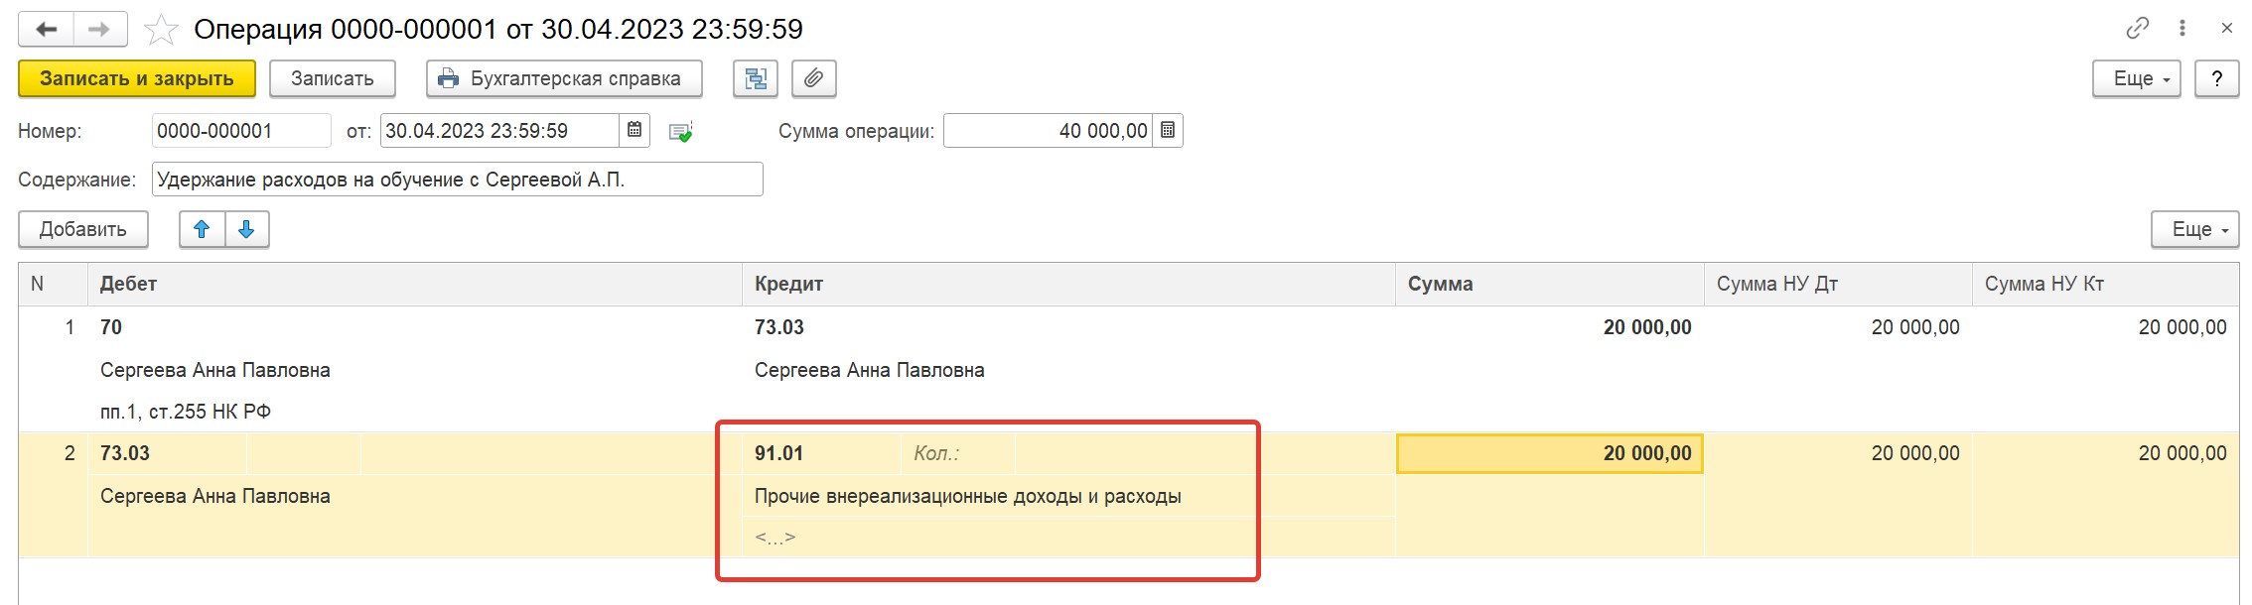The height and width of the screenshot is (605, 2252).
Task: Go forward with the right arrow button
Action: click(x=99, y=29)
